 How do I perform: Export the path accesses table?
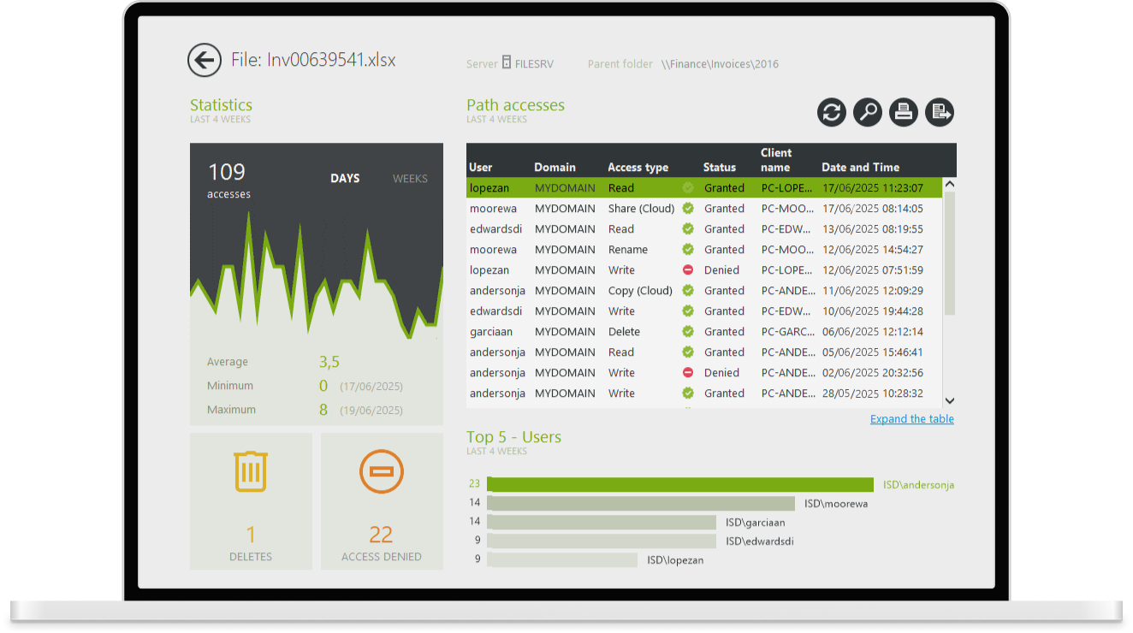pyautogui.click(x=939, y=112)
